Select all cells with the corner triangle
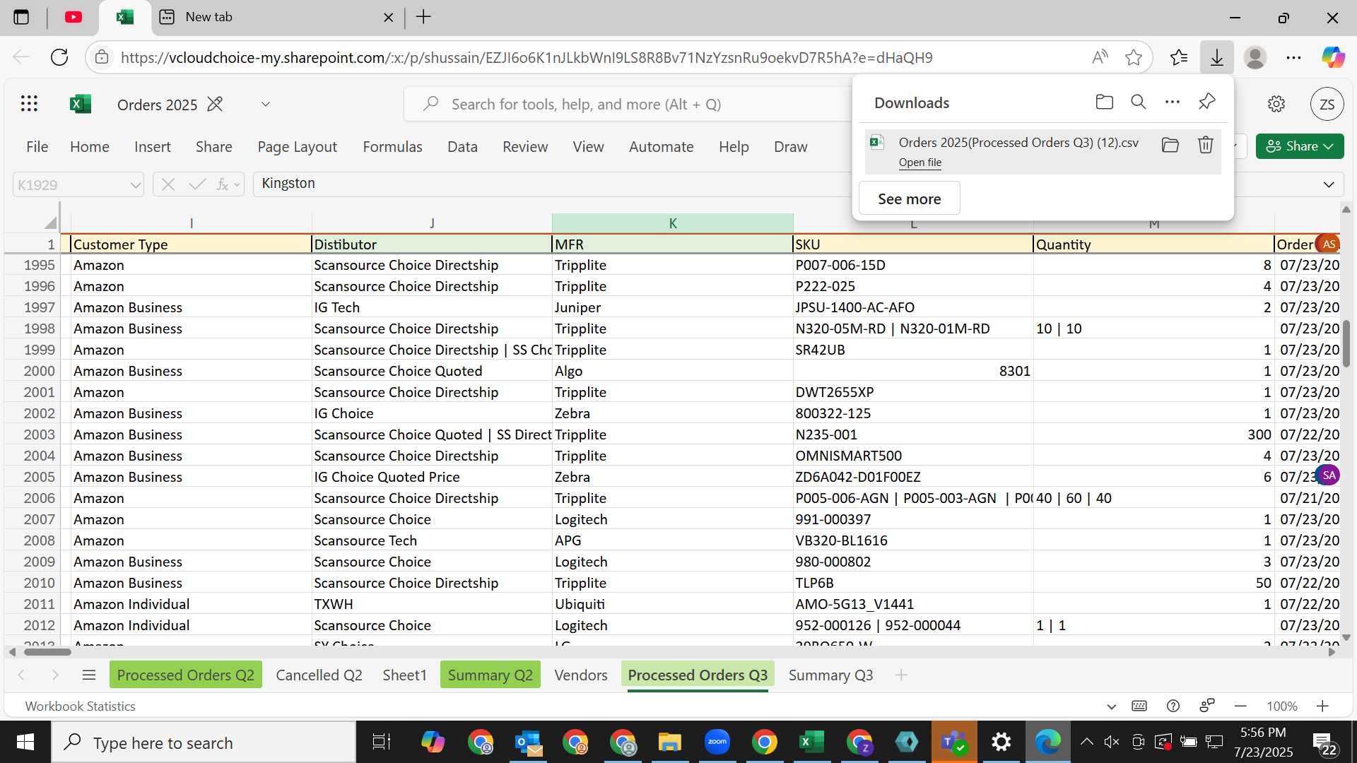Image resolution: width=1357 pixels, height=763 pixels. pyautogui.click(x=49, y=223)
